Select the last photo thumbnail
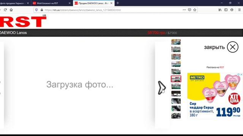243x136 pixels. pyautogui.click(x=176, y=116)
